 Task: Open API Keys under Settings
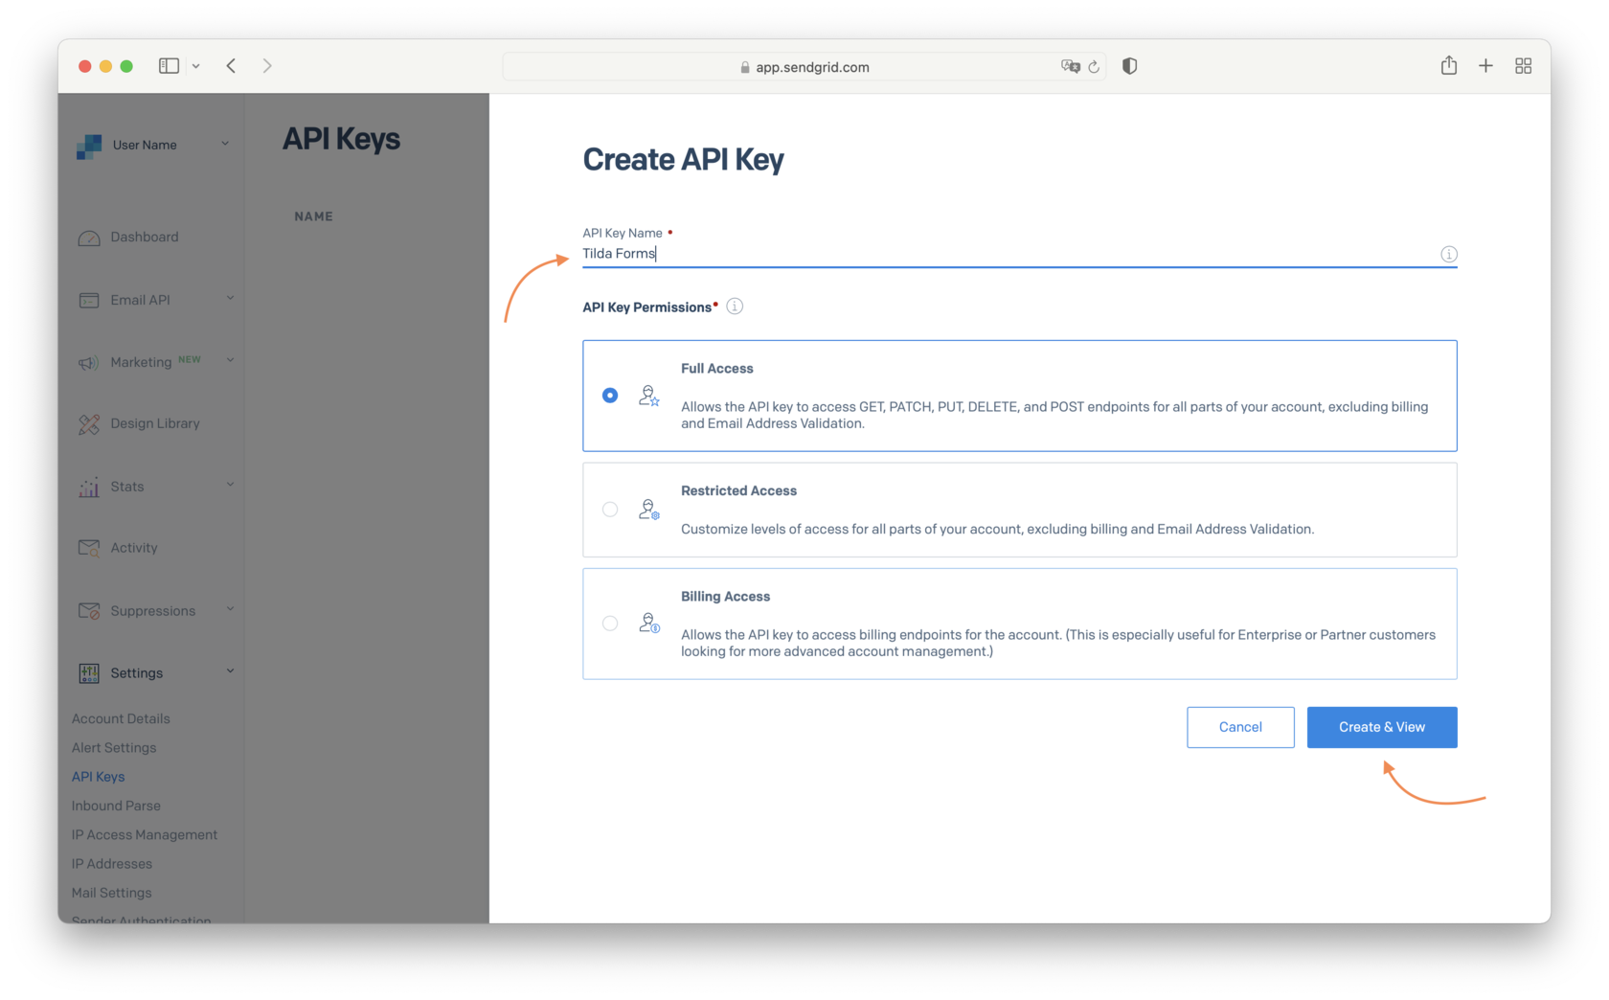pos(99,777)
